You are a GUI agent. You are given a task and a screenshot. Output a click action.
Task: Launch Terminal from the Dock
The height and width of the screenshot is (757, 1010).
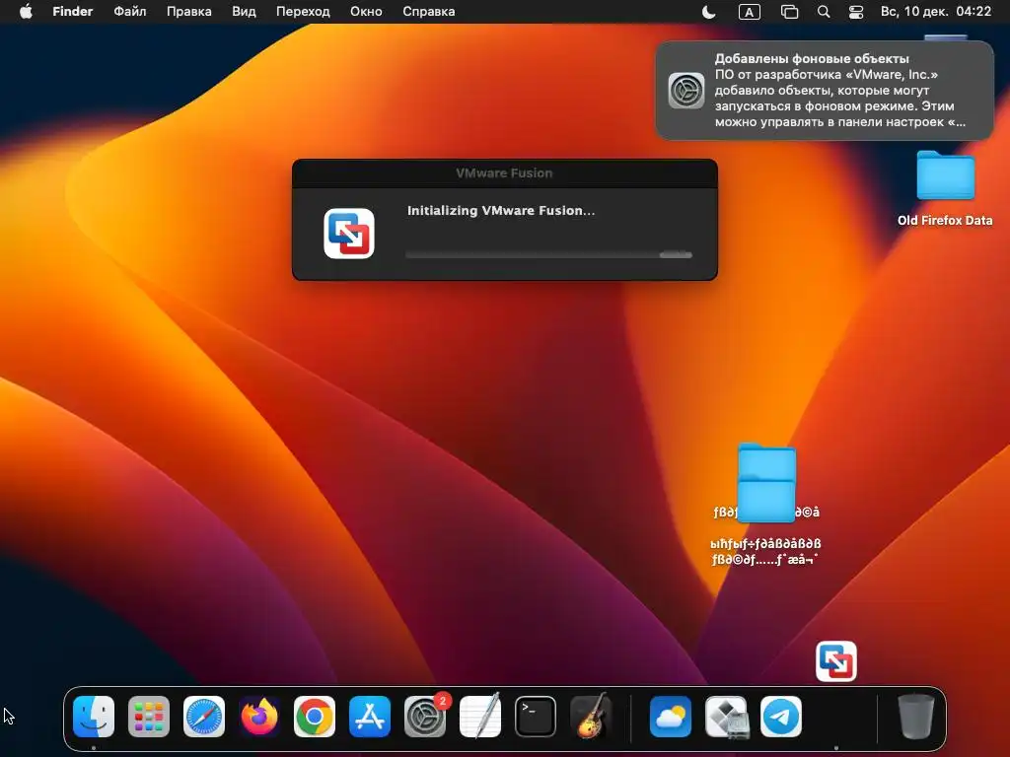click(536, 717)
